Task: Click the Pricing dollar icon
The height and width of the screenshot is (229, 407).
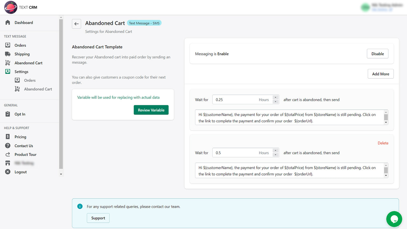Action: (x=8, y=136)
